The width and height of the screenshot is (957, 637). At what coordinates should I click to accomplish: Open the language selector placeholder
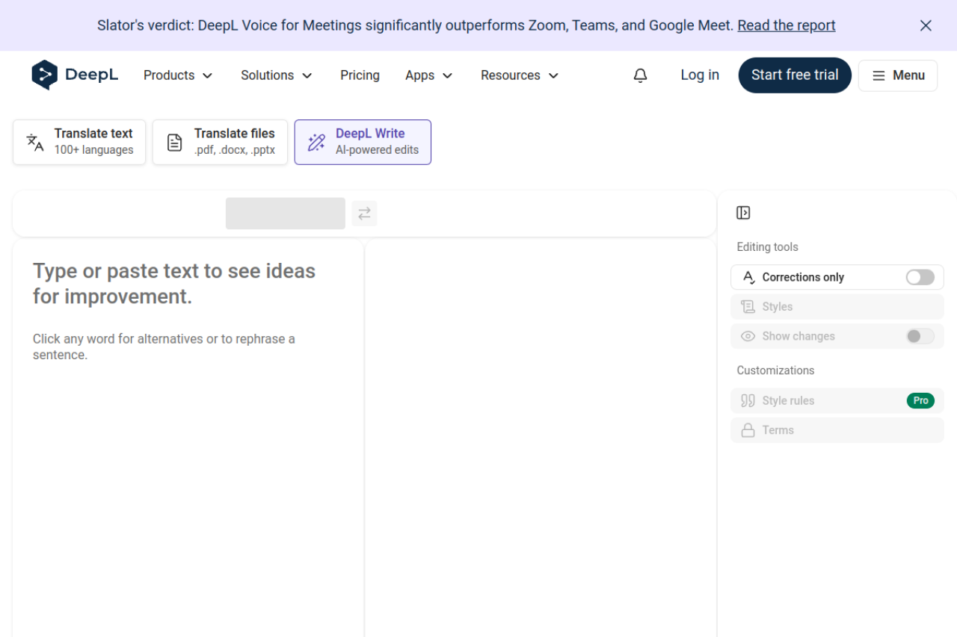(x=286, y=214)
